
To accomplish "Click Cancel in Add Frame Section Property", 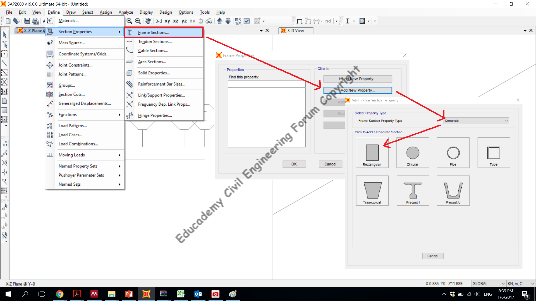I will pyautogui.click(x=433, y=256).
